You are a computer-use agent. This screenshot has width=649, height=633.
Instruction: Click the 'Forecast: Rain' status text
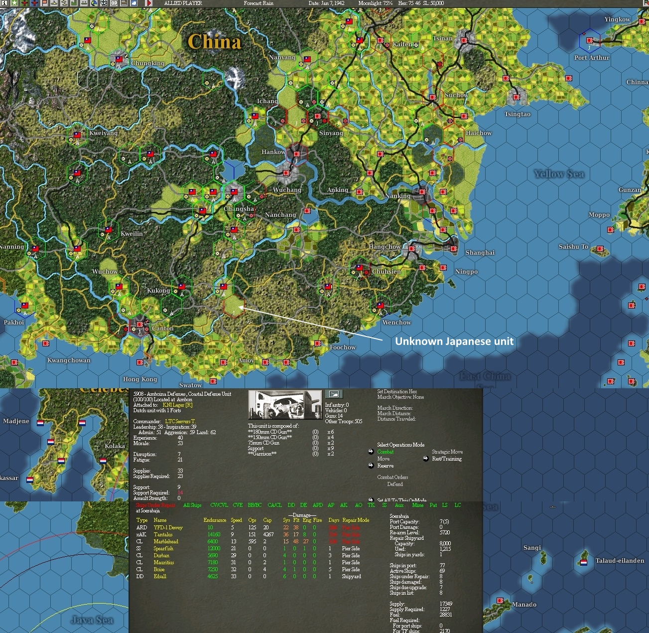(259, 3)
